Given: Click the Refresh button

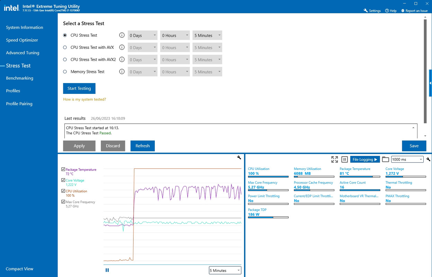Looking at the screenshot, I should [143, 146].
